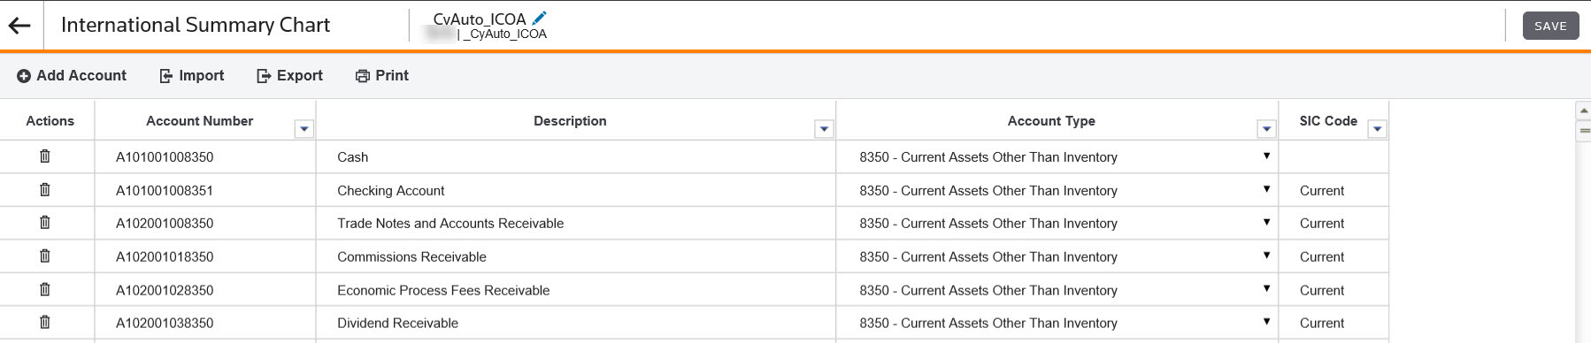Expand Account Type dropdown for Cash
This screenshot has width=1591, height=343.
pos(1266,156)
